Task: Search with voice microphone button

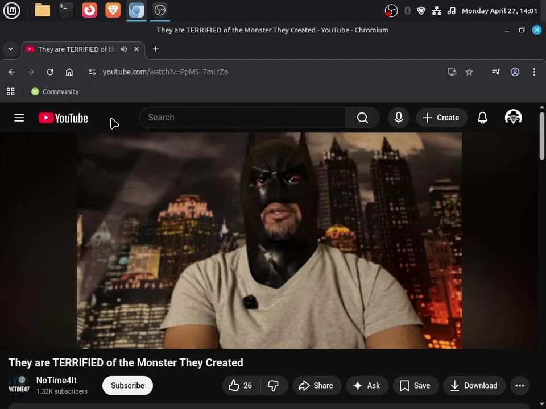Action: tap(399, 118)
